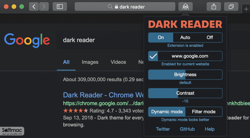This screenshot has height=138, width=250.
Task: Show the tab overview icon
Action: click(x=231, y=7)
